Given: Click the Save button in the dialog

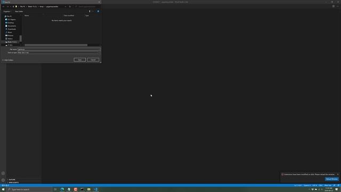Looking at the screenshot, I should point(79,60).
